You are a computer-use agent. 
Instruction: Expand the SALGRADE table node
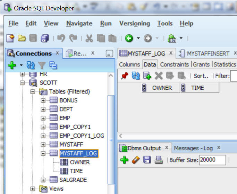tap(43, 180)
